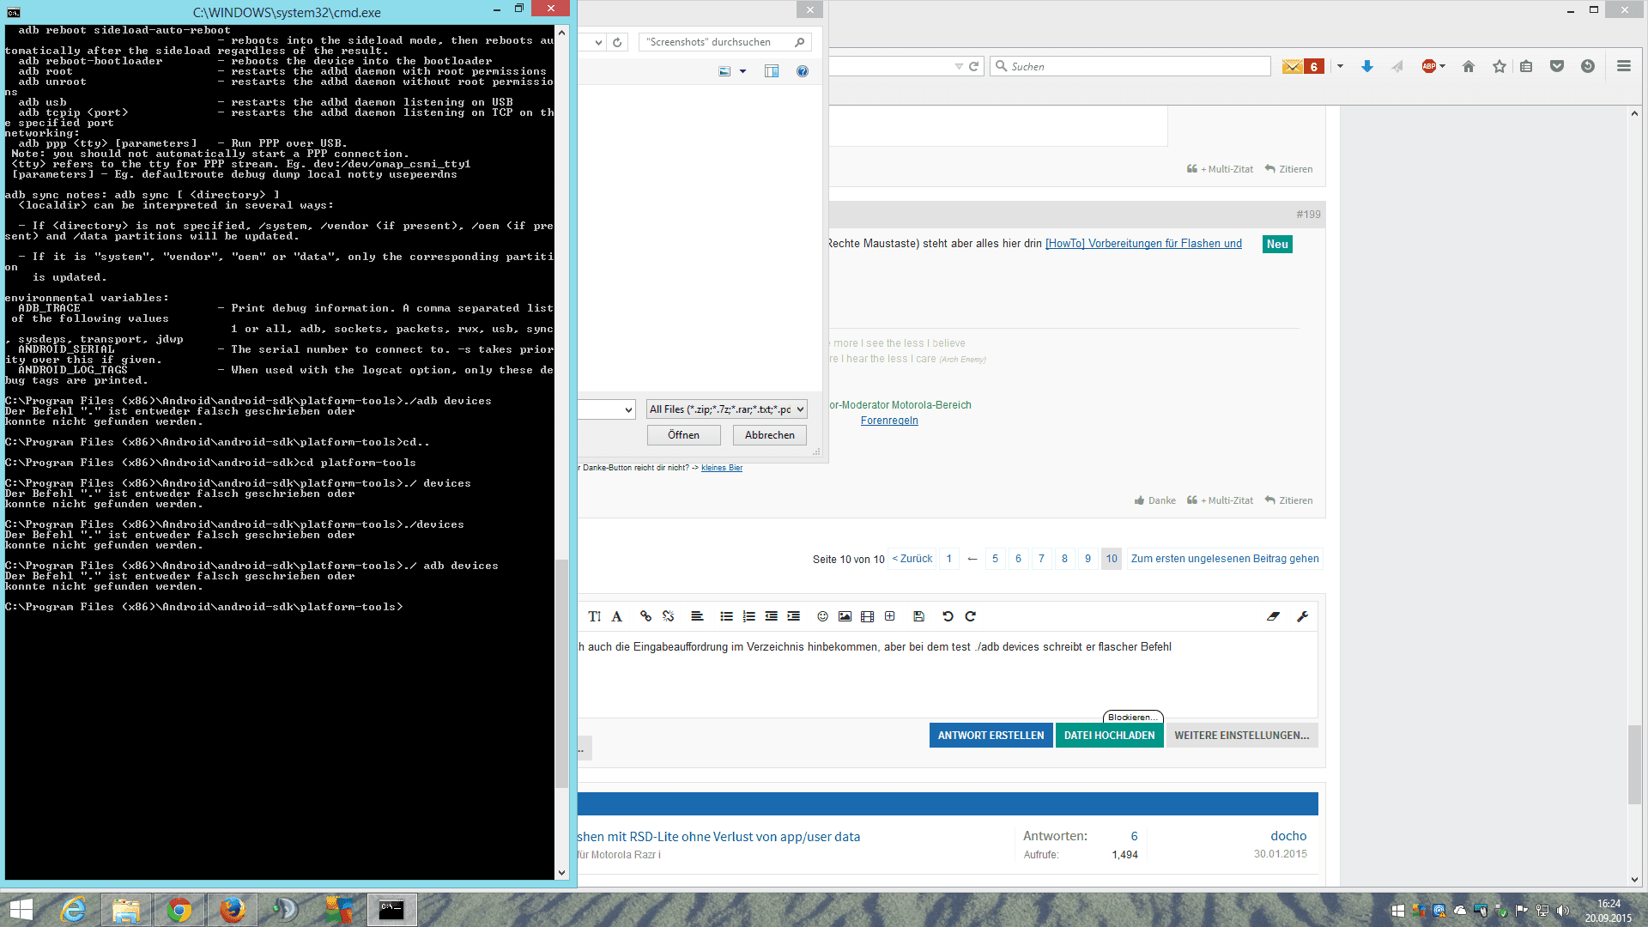1648x927 pixels.
Task: Open the Forenregeln link
Action: (x=889, y=421)
